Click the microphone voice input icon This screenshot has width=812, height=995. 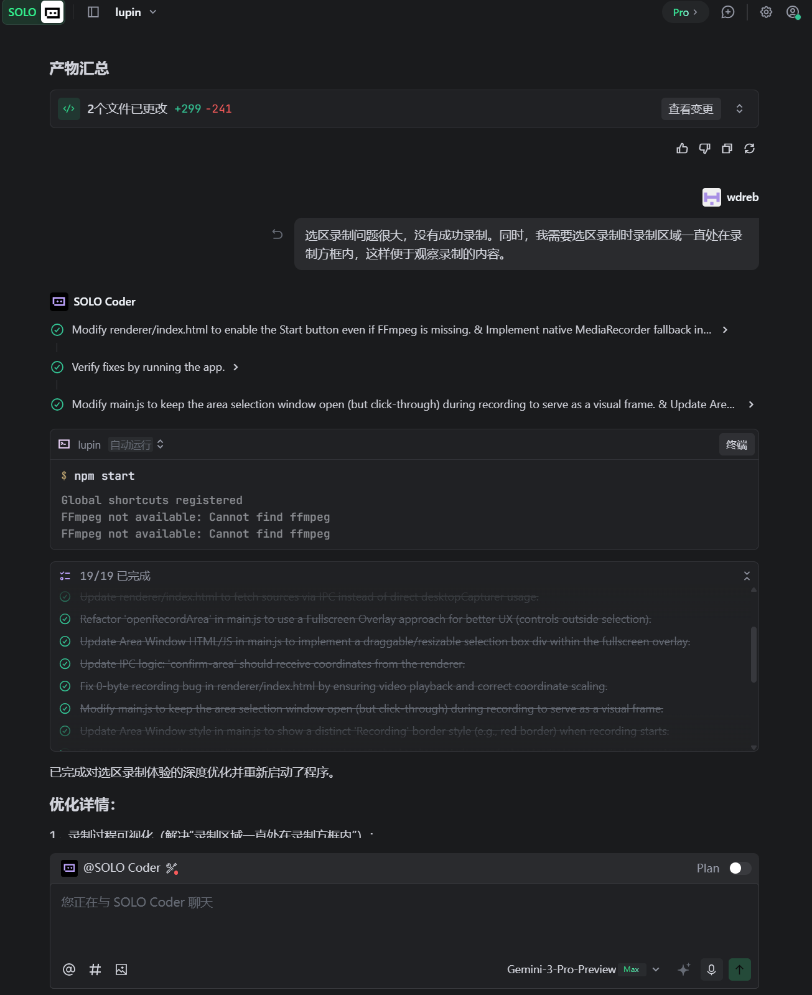[711, 969]
